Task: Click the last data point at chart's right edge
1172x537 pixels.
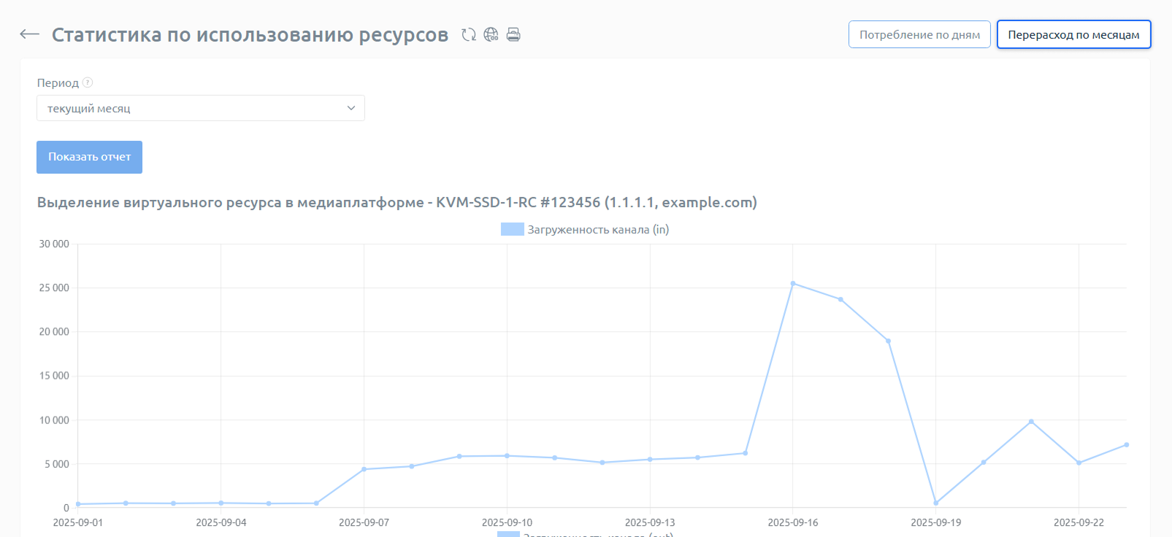Action: click(1126, 444)
